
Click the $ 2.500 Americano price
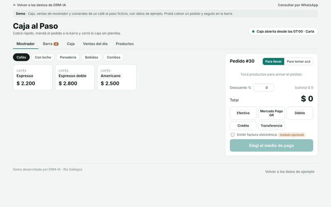click(110, 83)
